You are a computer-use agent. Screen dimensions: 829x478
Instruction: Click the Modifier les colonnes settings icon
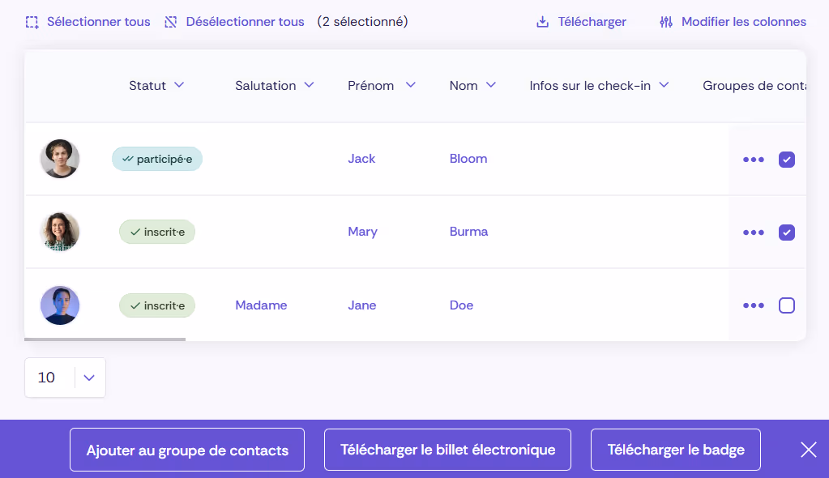(x=665, y=22)
